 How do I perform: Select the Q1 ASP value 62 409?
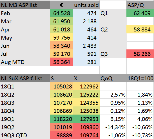coord(140,13)
